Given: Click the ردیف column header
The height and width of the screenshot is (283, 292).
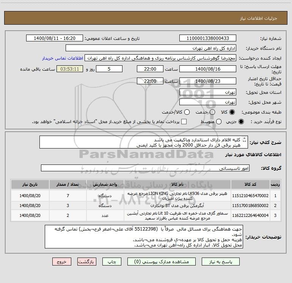Looking at the screenshot, I should click(x=275, y=184).
